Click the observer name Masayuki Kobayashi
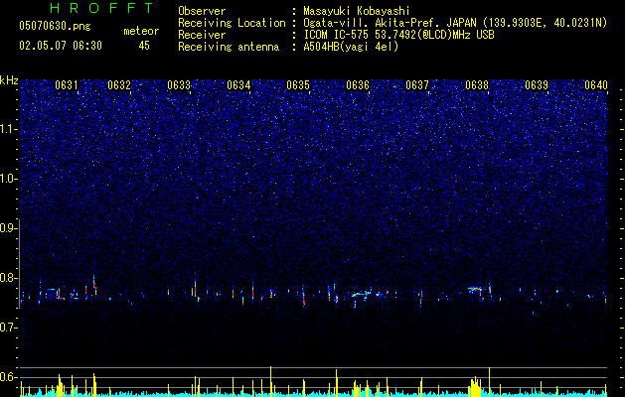The image size is (625, 397). (357, 11)
